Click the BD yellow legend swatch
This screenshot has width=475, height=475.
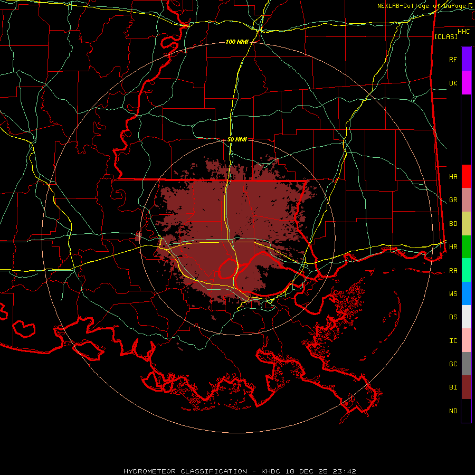pyautogui.click(x=466, y=224)
